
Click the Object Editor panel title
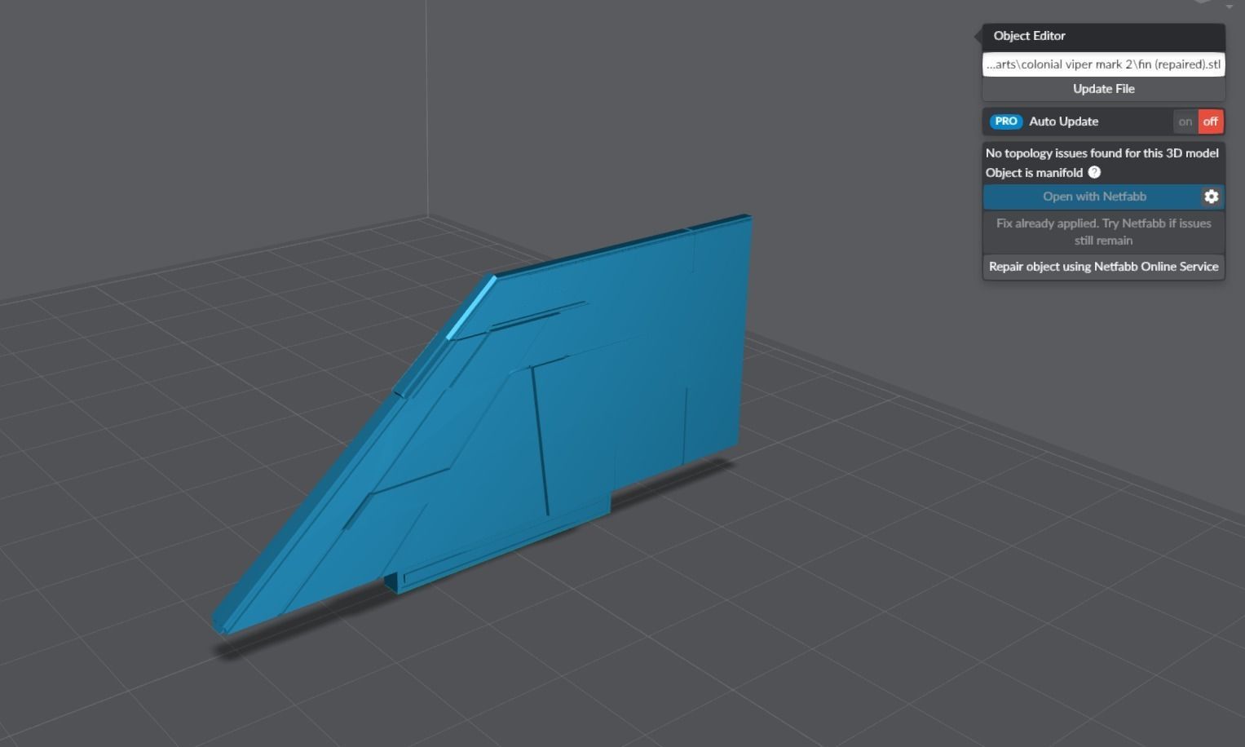[x=1029, y=36]
